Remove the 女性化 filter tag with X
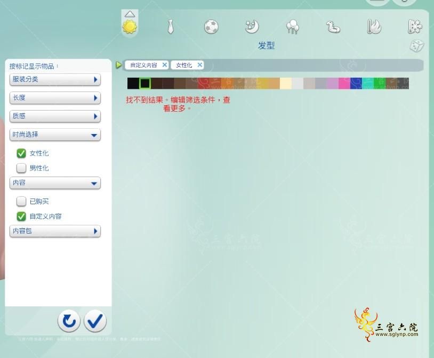 [x=199, y=65]
